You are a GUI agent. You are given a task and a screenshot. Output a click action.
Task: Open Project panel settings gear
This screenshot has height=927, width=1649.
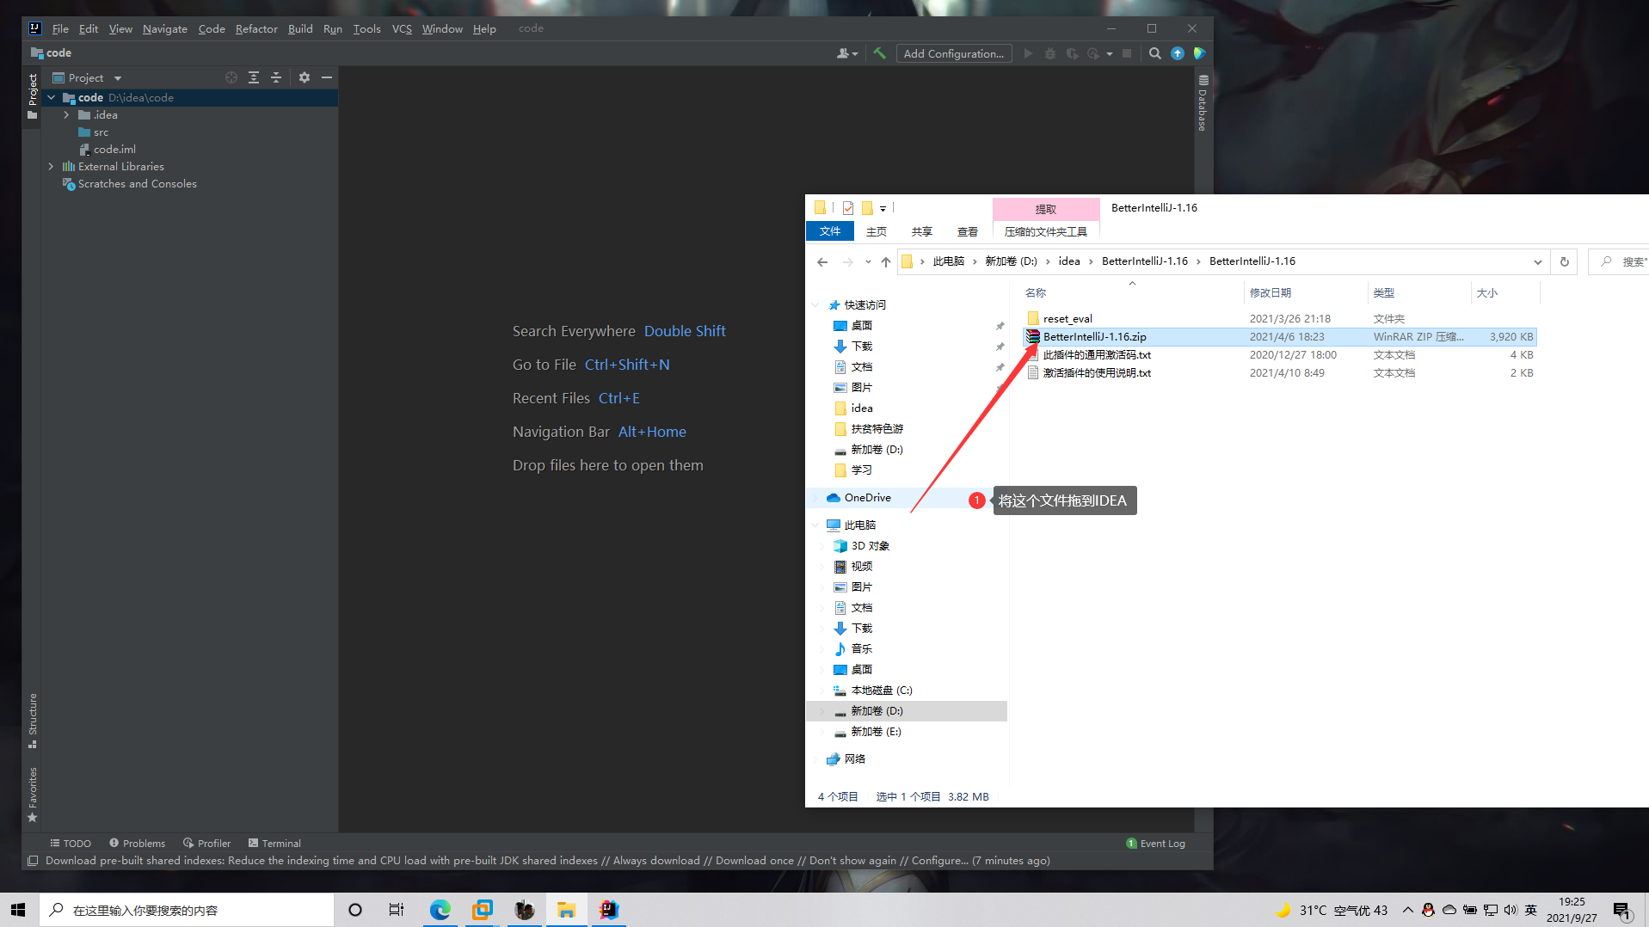305,77
